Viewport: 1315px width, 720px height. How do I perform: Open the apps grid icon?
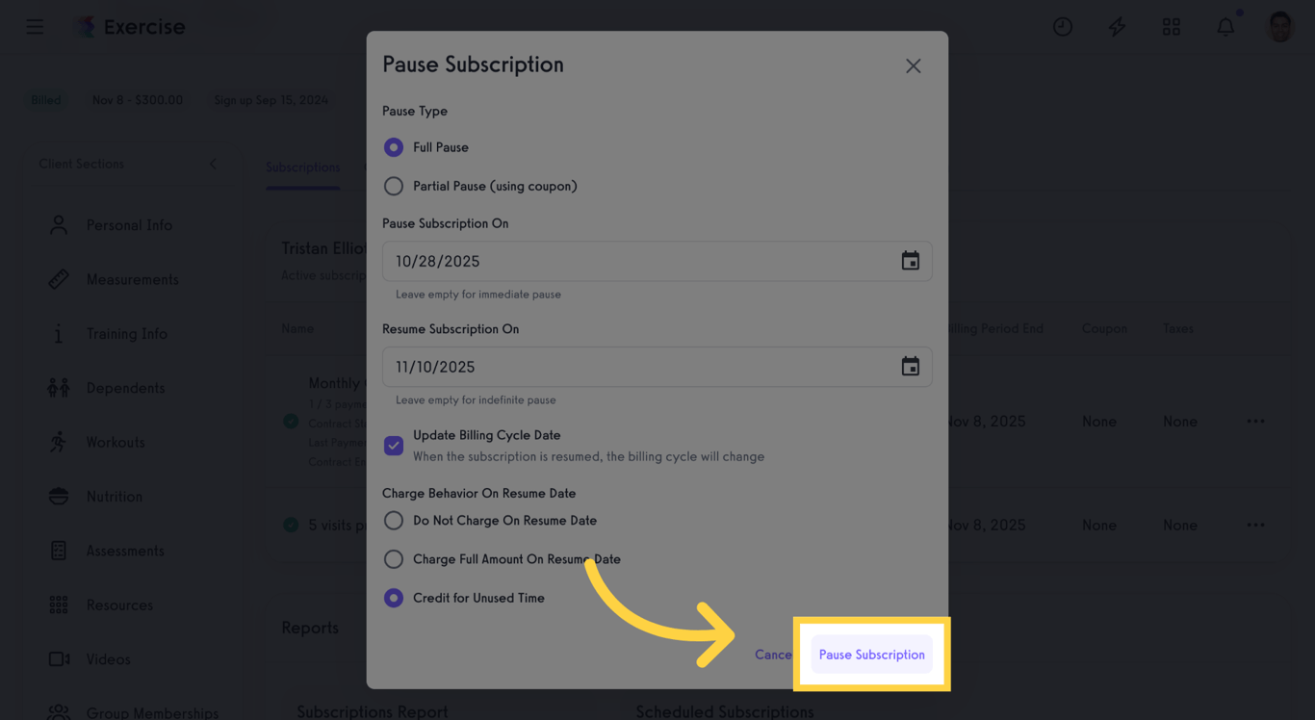pyautogui.click(x=1172, y=26)
